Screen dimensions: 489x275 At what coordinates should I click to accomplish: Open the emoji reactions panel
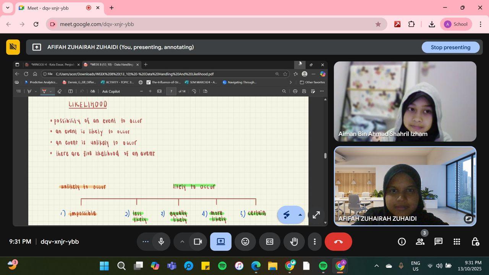click(245, 242)
